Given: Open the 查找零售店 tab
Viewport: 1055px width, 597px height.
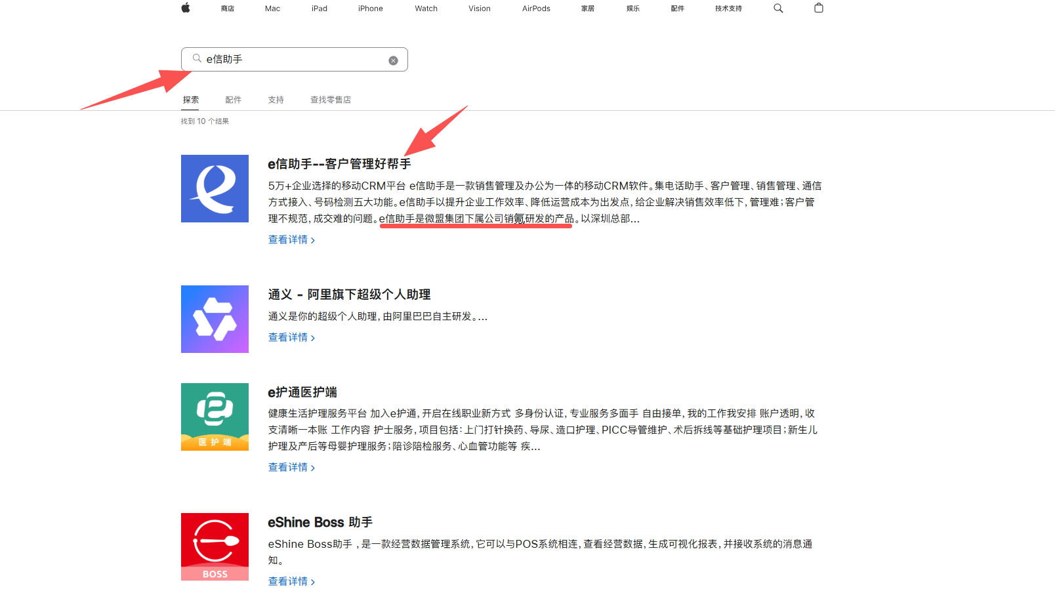Looking at the screenshot, I should point(331,99).
